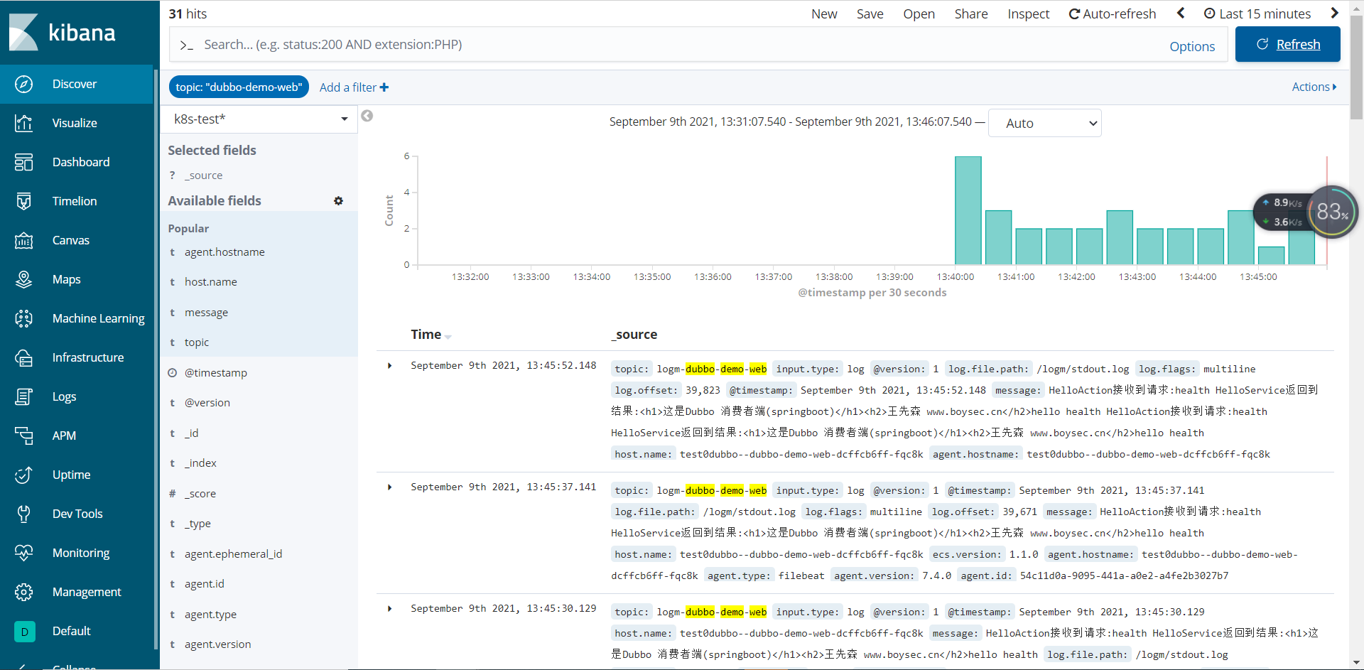Open the k8s-test* index pattern dropdown

click(259, 119)
